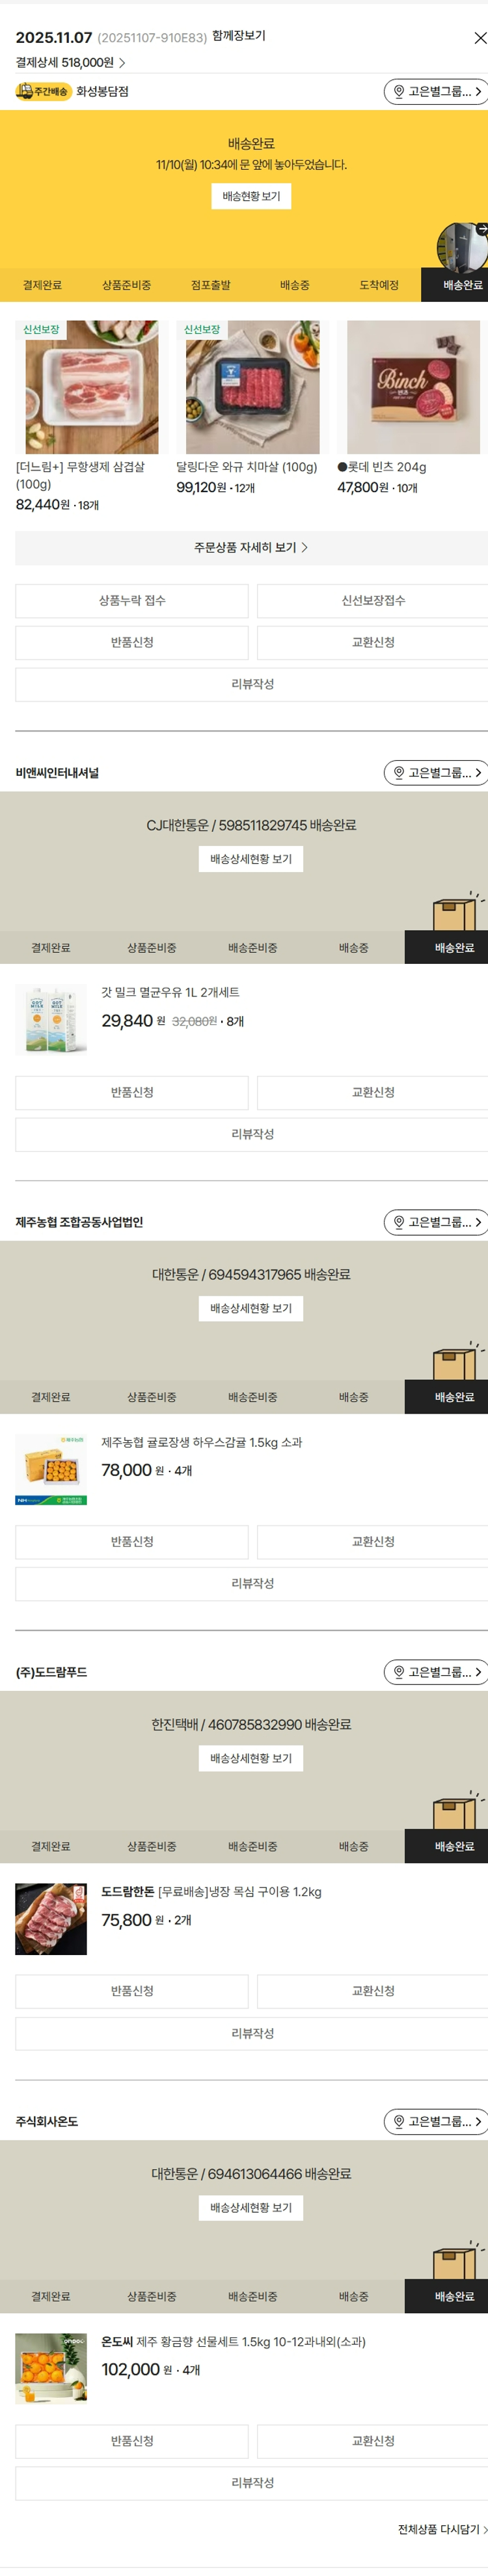Click the delivery photo thumbnail
488x2576 pixels.
pos(461,246)
